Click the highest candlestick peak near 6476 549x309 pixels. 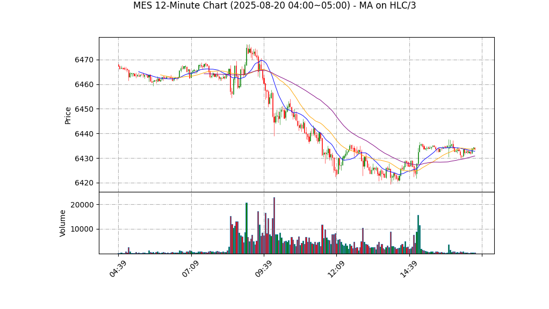coord(247,49)
